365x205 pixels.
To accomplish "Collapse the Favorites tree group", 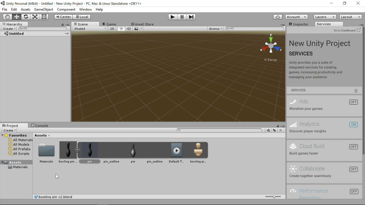I will click(2, 135).
